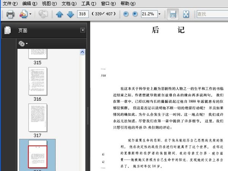Select page 317 thumbnail
This screenshot has height=171, width=228.
(x=38, y=117)
